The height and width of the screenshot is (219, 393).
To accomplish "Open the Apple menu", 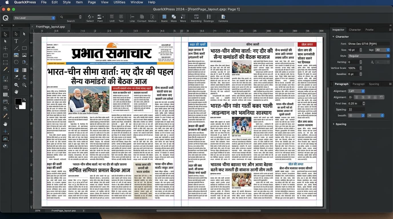I will tap(7, 2).
